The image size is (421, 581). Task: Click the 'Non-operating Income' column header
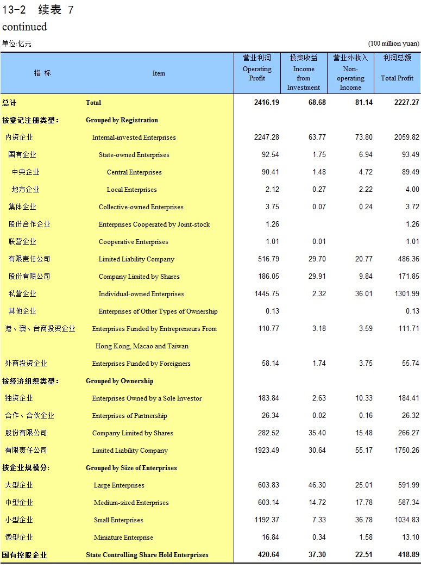(350, 73)
